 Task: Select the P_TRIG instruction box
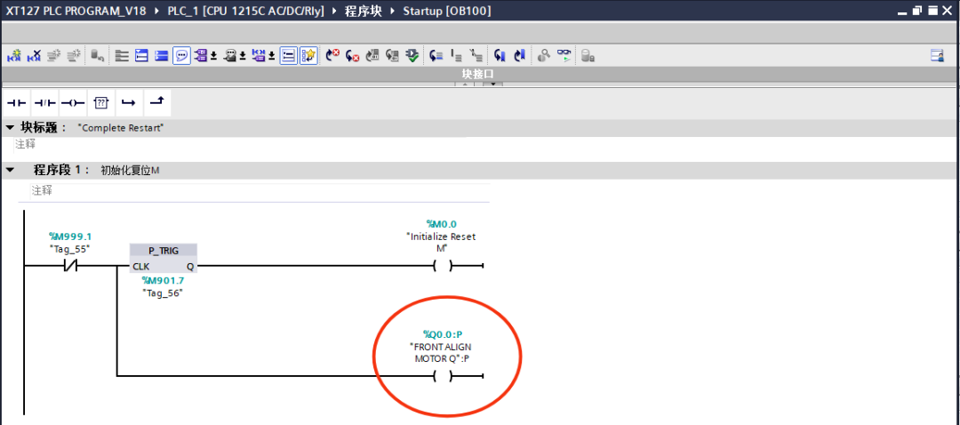point(163,259)
